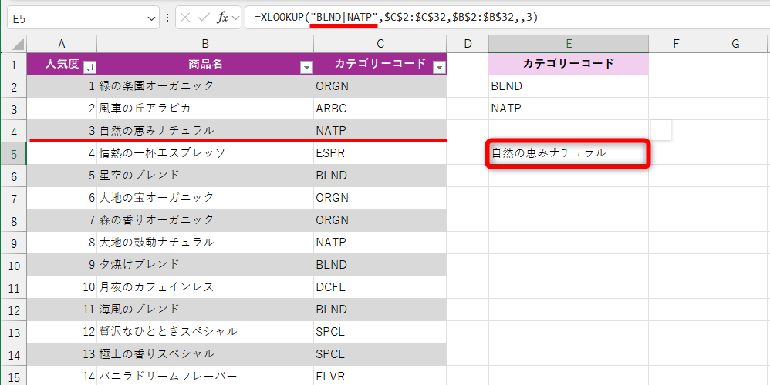
Task: Click cell 緑の楽園オーガニック
Action: click(x=205, y=86)
